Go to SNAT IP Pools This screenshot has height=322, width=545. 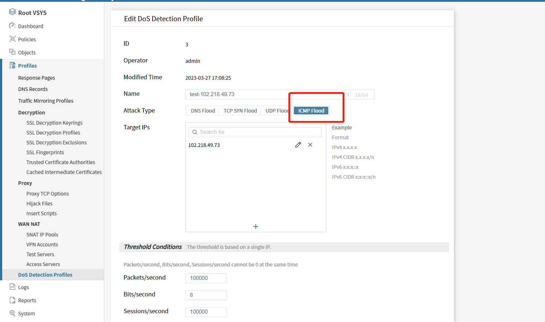click(x=42, y=235)
